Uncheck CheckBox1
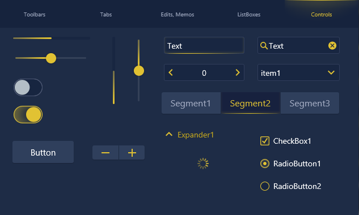The image size is (359, 215). point(265,141)
